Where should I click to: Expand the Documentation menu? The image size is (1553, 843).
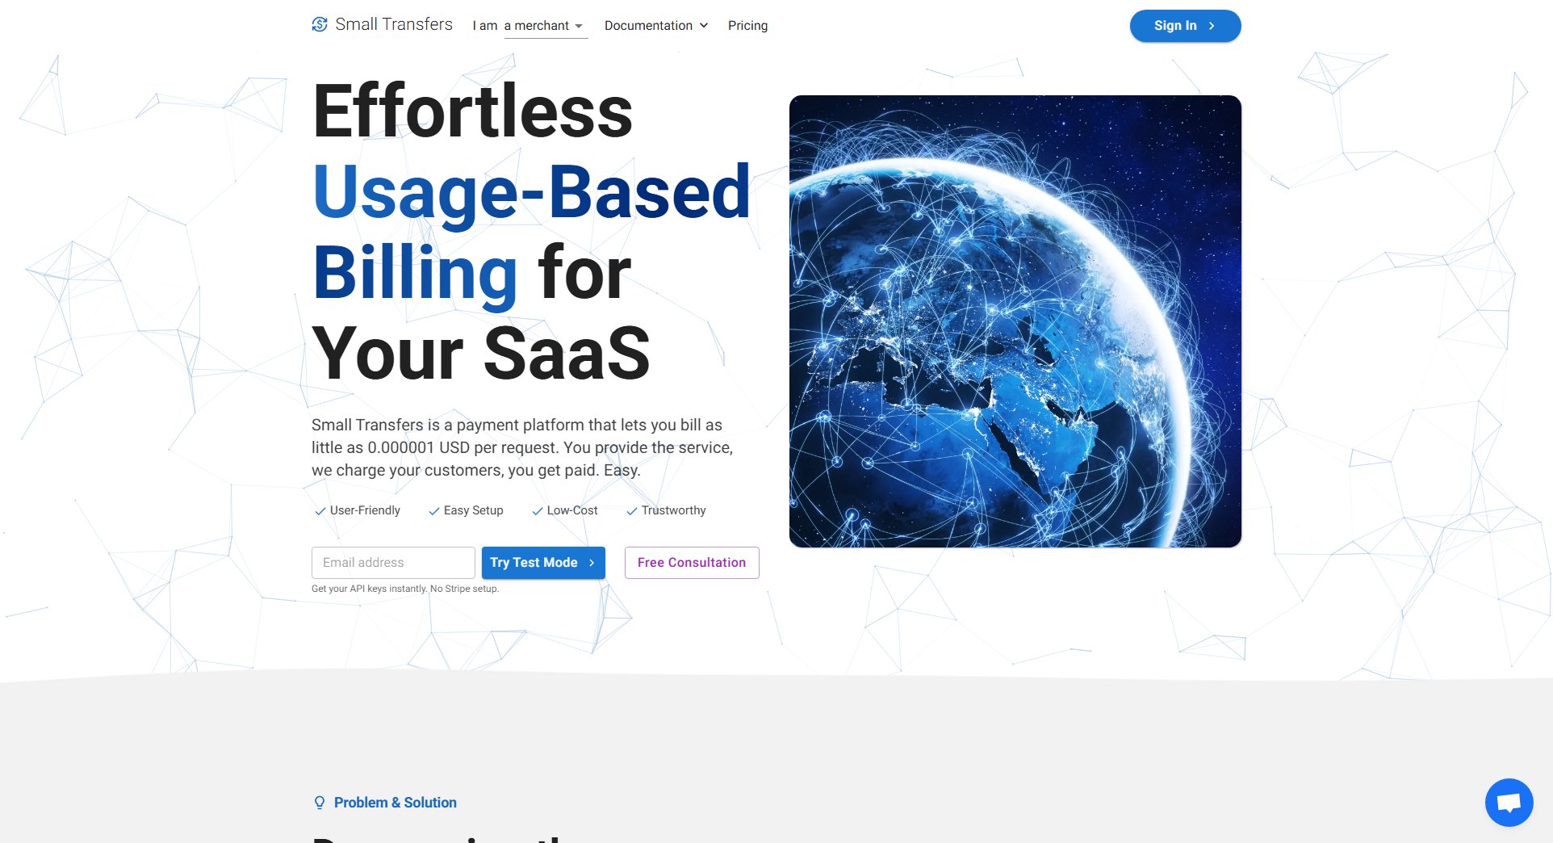648,26
